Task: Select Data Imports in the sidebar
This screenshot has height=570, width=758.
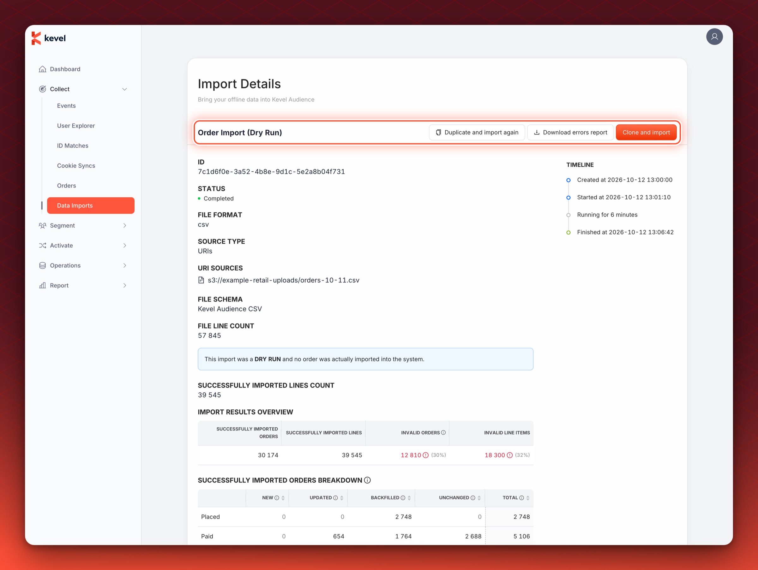Action: coord(90,205)
